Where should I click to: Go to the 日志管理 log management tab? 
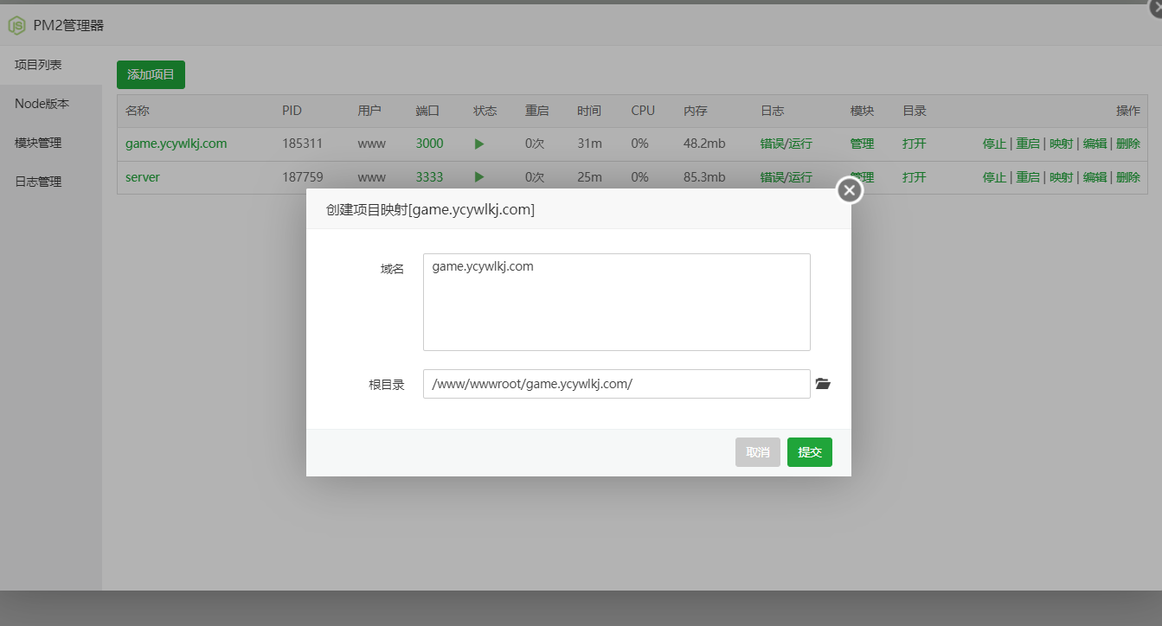38,182
